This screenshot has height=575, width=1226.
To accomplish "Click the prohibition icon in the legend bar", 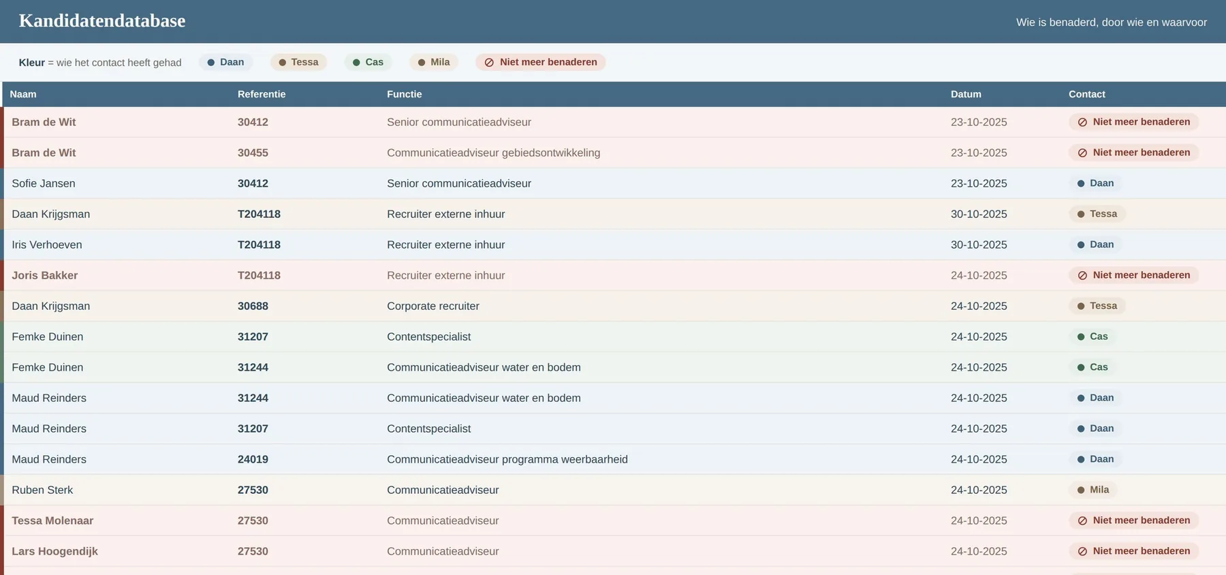I will [x=489, y=63].
